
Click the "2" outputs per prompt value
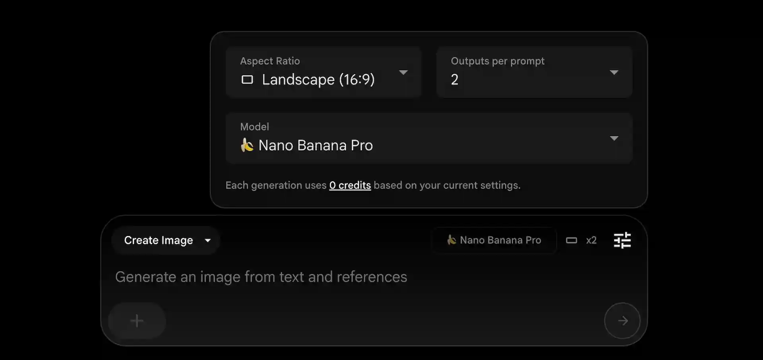pos(455,80)
